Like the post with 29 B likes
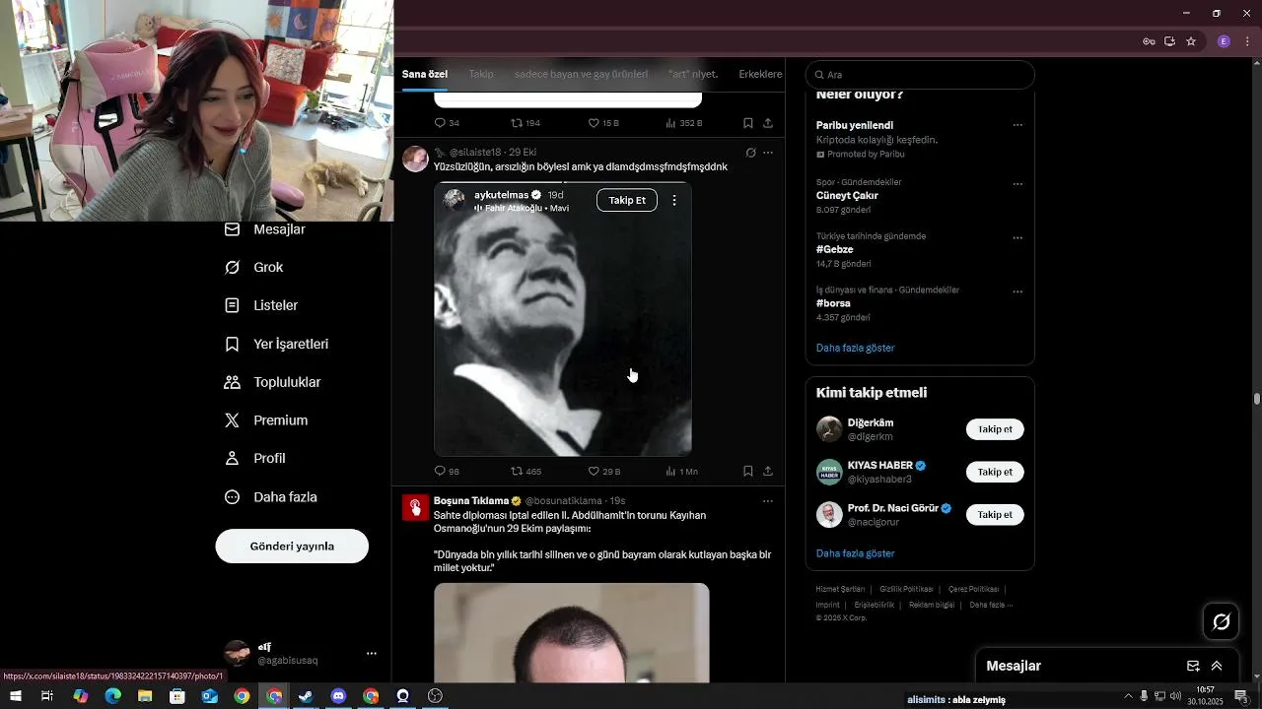 (604, 472)
